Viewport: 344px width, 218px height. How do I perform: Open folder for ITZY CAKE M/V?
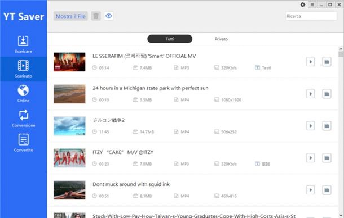pos(327,158)
